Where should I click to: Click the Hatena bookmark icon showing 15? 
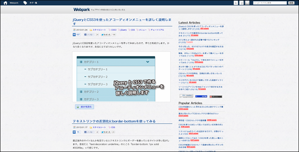click(76, 132)
